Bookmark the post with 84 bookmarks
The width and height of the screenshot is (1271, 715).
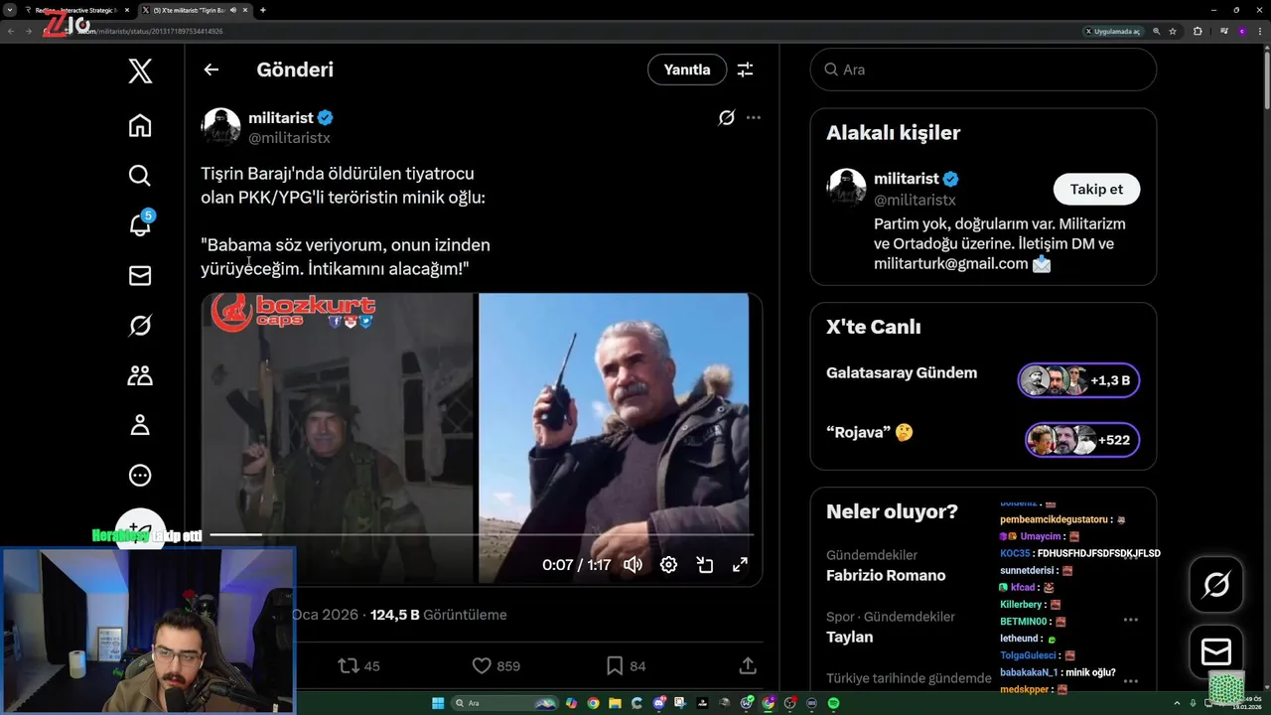pyautogui.click(x=626, y=665)
